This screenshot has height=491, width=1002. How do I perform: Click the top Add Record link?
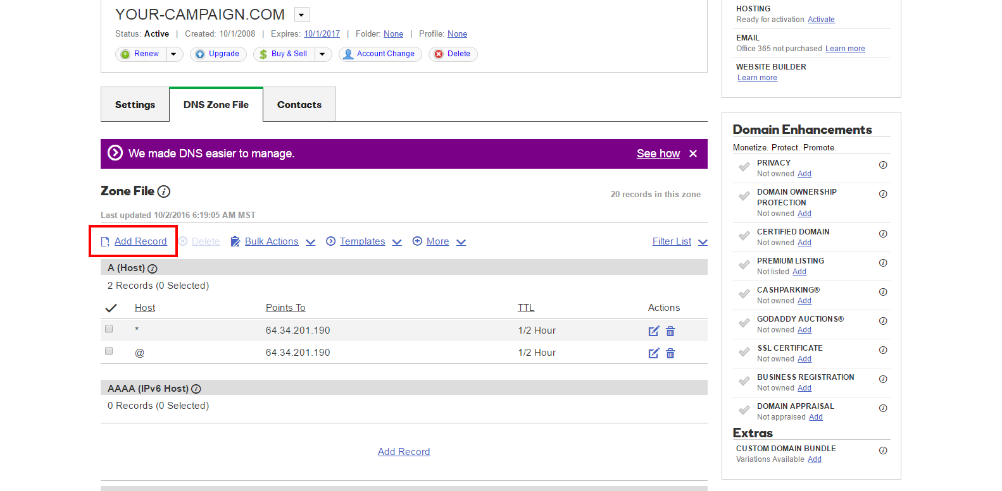(x=141, y=241)
